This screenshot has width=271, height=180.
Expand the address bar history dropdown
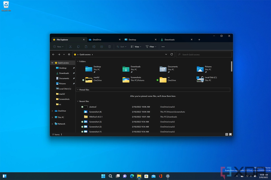coord(166,54)
